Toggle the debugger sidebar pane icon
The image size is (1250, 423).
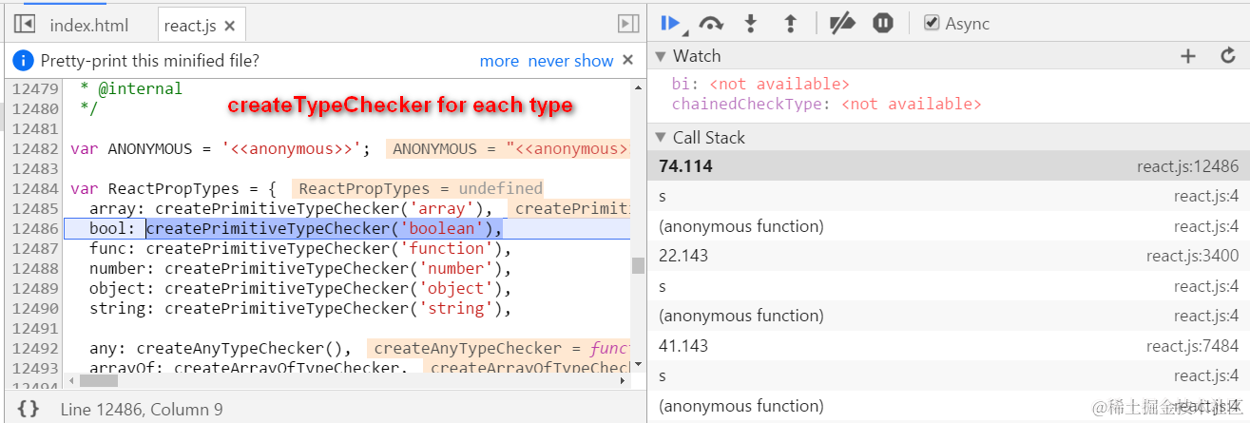click(x=627, y=25)
